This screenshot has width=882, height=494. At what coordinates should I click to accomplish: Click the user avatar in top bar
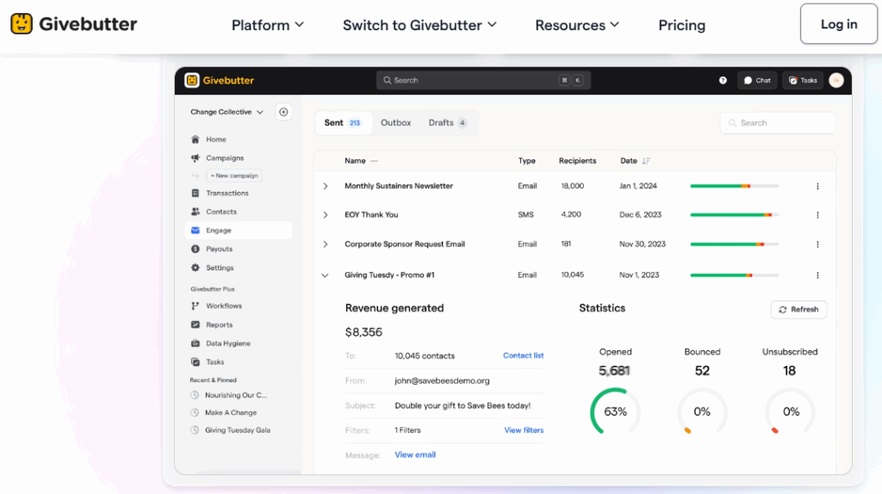(836, 80)
